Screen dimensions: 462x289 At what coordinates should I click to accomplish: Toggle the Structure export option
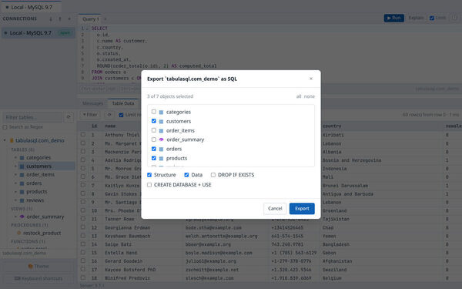(x=149, y=175)
